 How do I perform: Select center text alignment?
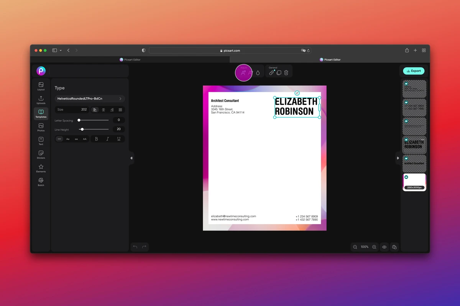point(103,109)
